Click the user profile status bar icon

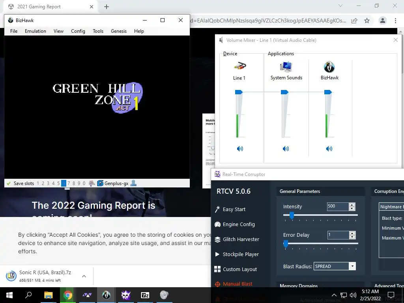point(133,183)
